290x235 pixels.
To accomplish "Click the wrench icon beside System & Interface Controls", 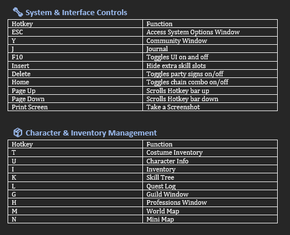I will [18, 12].
